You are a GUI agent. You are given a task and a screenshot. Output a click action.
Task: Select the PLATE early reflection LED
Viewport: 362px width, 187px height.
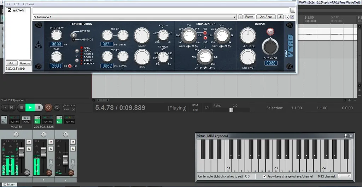pos(82,51)
